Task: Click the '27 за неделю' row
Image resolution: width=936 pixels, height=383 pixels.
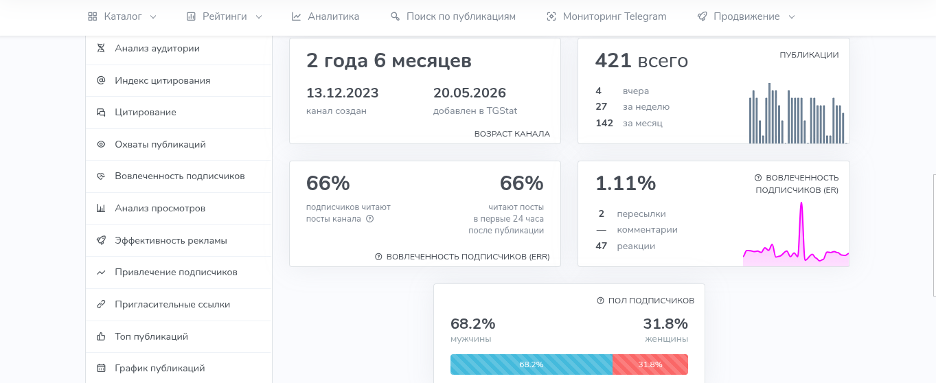Action: pos(632,107)
